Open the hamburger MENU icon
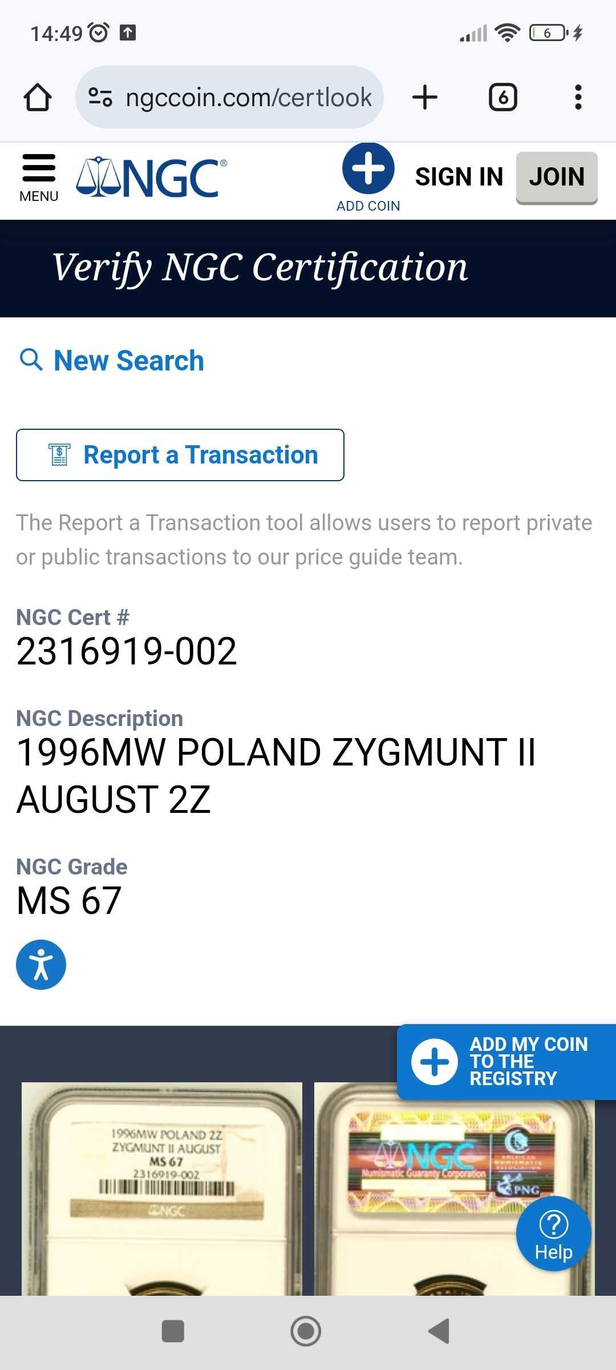 (39, 178)
